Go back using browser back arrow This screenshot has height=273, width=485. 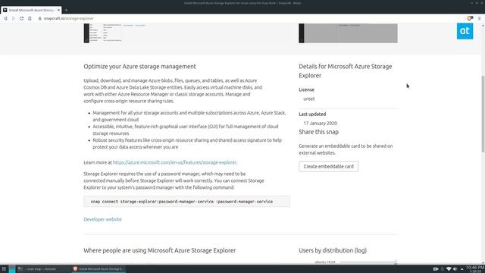5,18
